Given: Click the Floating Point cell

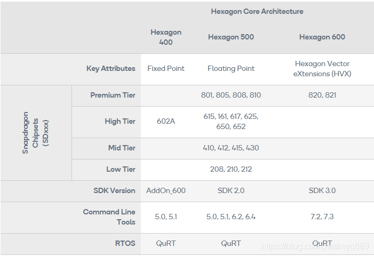Looking at the screenshot, I should pyautogui.click(x=231, y=68).
